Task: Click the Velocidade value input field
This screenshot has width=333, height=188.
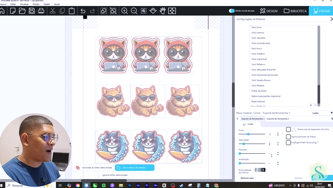Action: [x=272, y=144]
